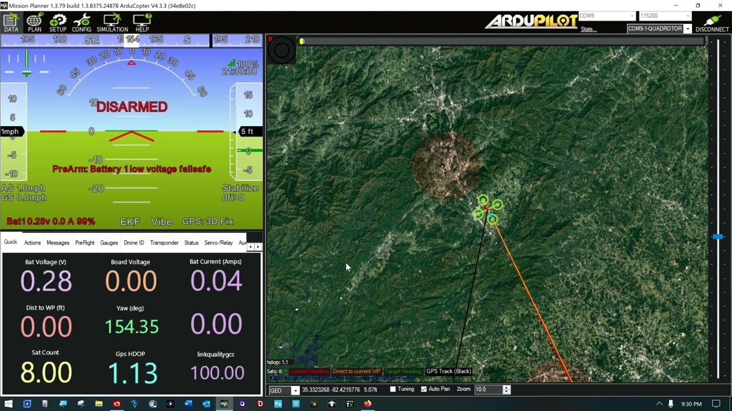Screen dimensions: 732x411
Task: Open Firefox from the taskbar
Action: pos(367,404)
